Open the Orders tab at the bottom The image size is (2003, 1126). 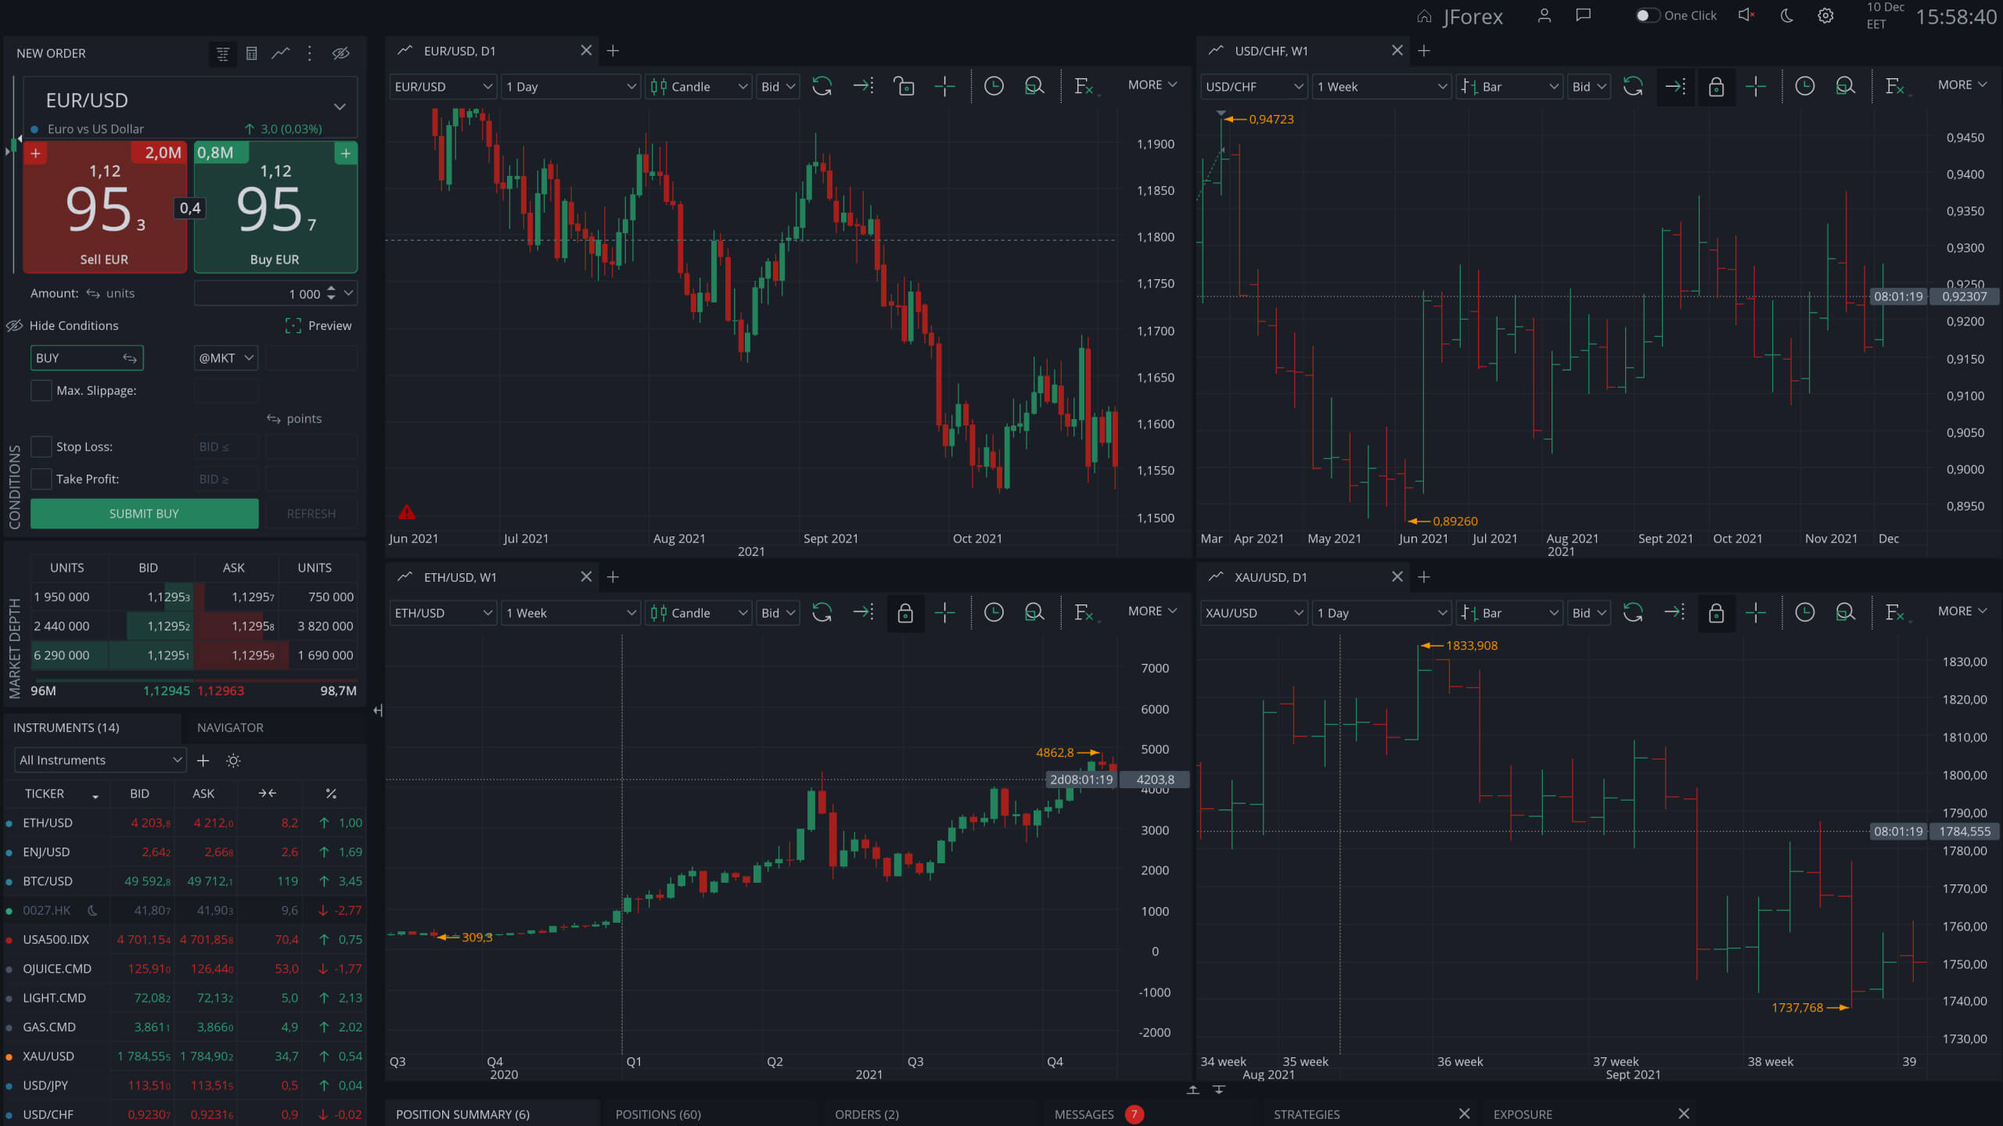coord(866,1113)
